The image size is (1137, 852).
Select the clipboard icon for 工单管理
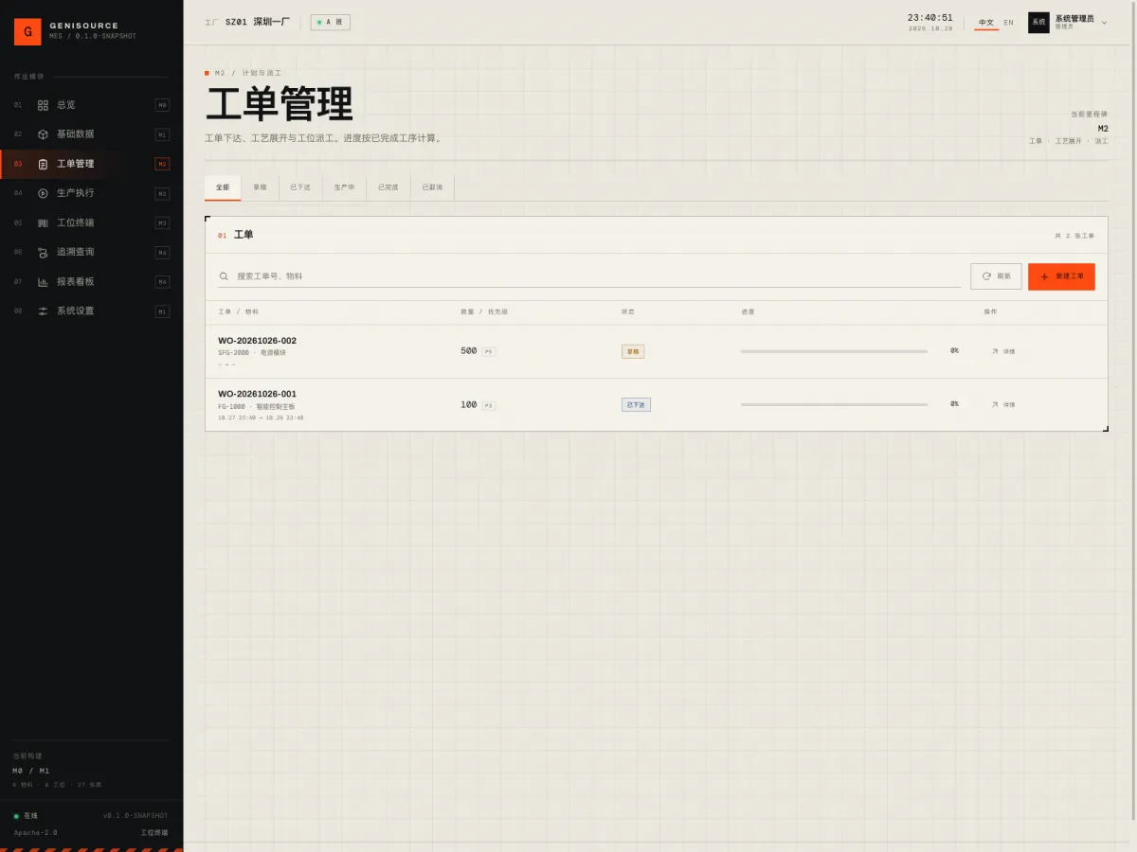43,164
